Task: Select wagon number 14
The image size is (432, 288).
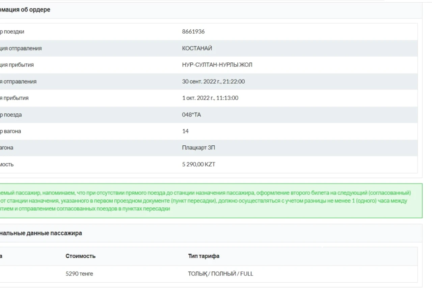Action: point(185,131)
